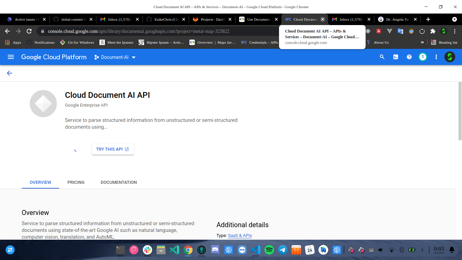This screenshot has height=260, width=462.
Task: Open the Chrome three-dot menu
Action: coord(455,31)
